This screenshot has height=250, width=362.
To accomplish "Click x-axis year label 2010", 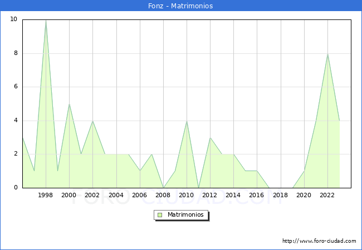I will click(x=187, y=195).
